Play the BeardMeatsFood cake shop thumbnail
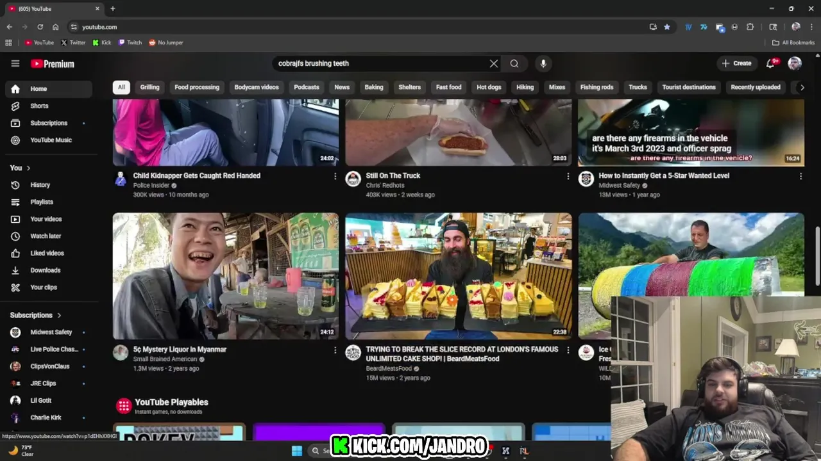The height and width of the screenshot is (461, 821). pyautogui.click(x=459, y=276)
